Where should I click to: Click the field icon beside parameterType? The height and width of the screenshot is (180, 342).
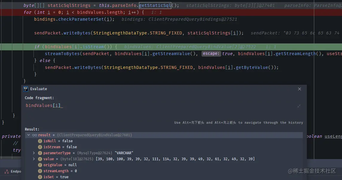click(40, 153)
